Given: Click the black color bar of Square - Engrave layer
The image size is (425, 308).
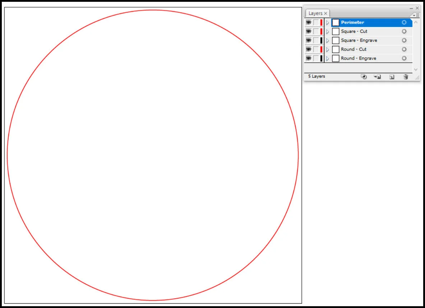Looking at the screenshot, I should (x=321, y=40).
